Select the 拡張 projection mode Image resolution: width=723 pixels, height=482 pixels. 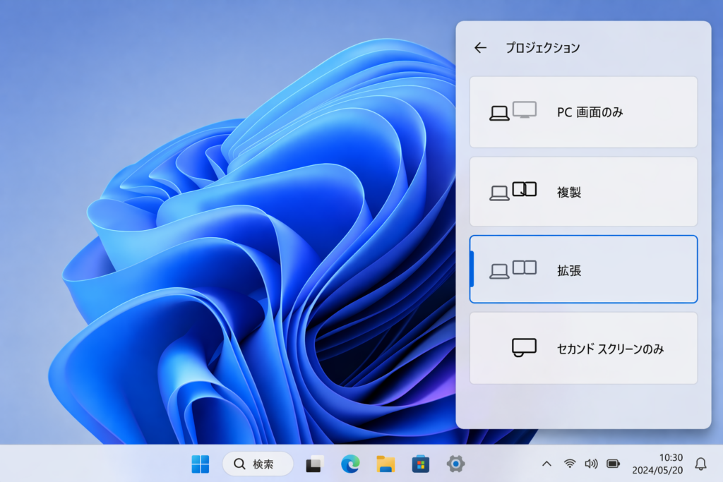583,269
